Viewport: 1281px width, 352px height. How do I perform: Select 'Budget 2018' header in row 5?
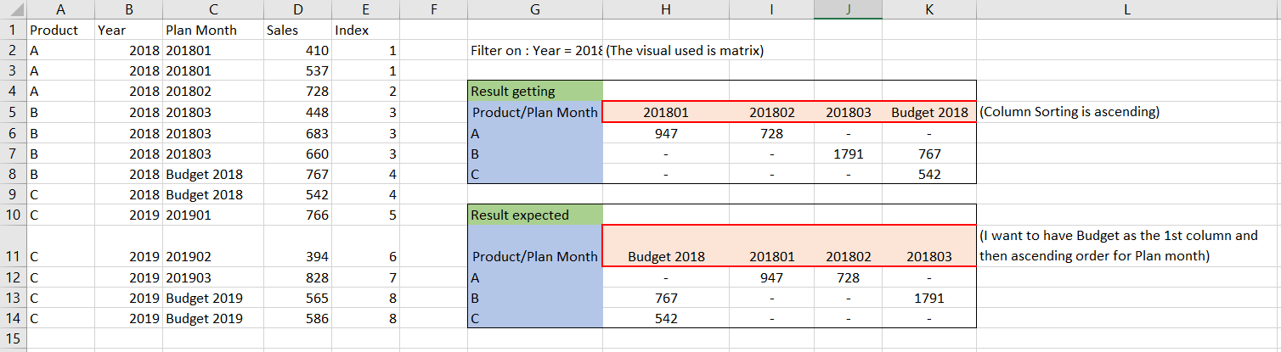coord(929,112)
